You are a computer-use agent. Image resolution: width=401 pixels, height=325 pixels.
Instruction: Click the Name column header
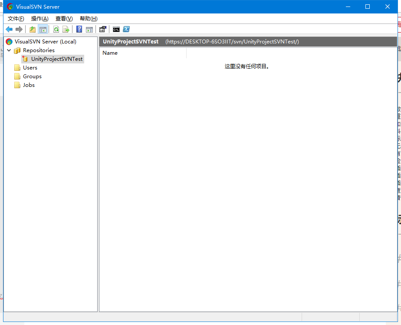point(110,53)
